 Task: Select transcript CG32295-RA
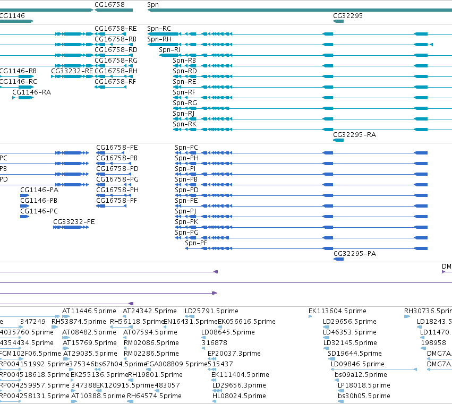[354, 135]
